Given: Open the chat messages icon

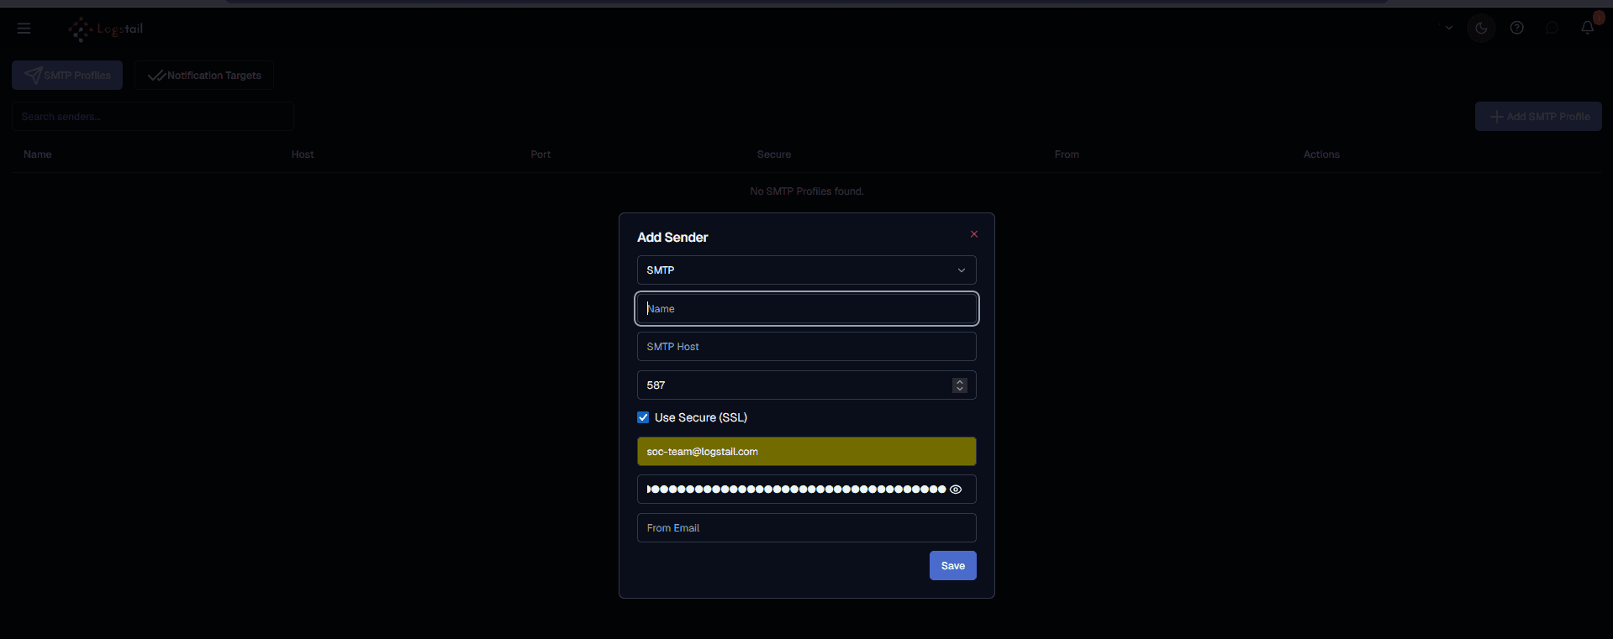Looking at the screenshot, I should coord(1552,28).
